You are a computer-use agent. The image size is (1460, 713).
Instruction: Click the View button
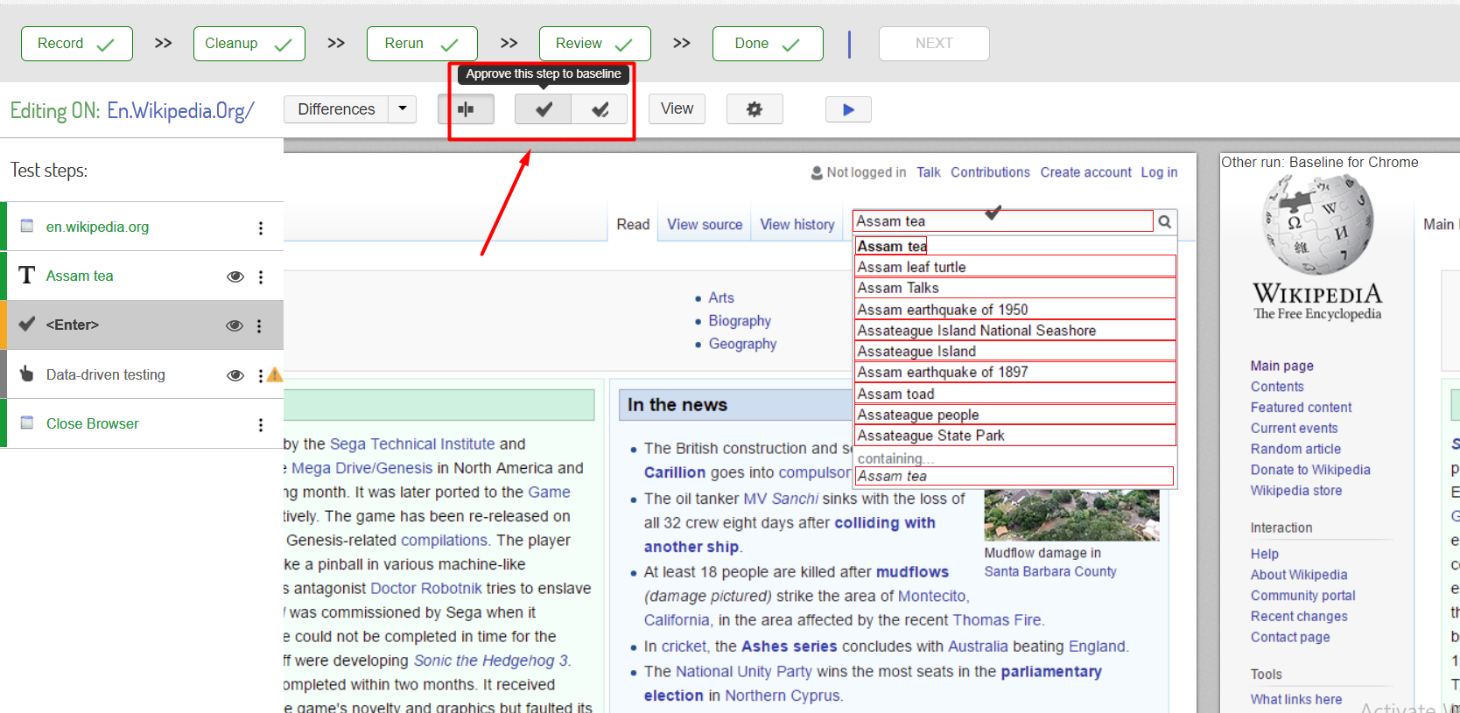pyautogui.click(x=677, y=108)
